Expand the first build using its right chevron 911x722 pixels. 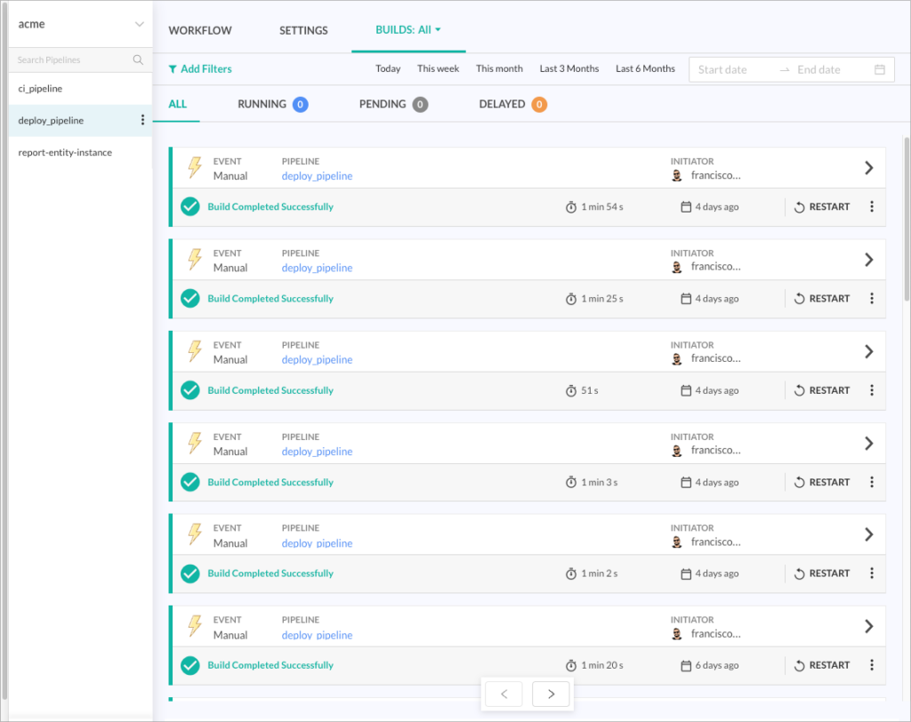pyautogui.click(x=869, y=169)
